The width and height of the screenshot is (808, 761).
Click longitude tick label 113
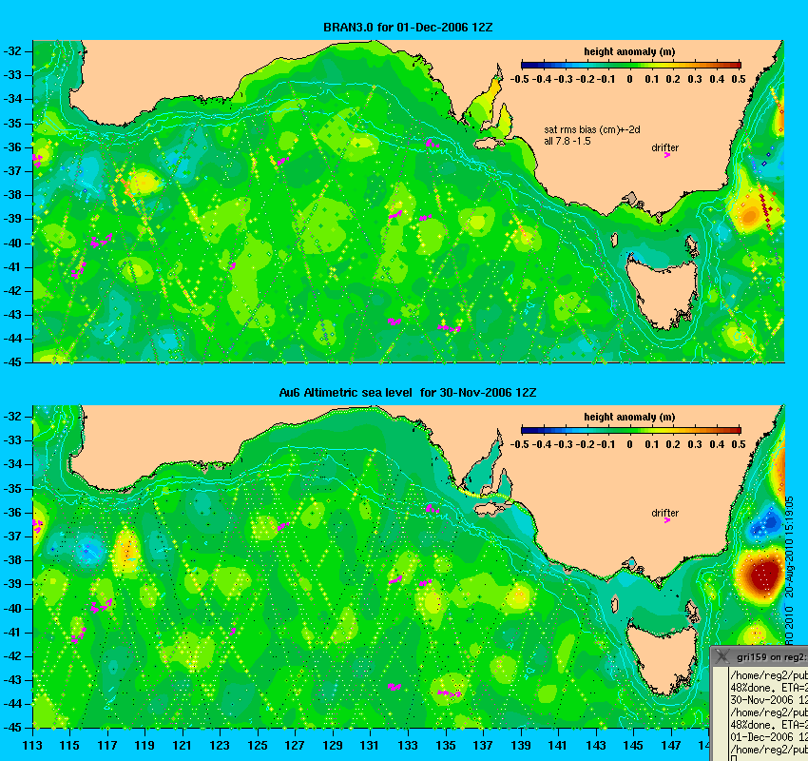[32, 746]
